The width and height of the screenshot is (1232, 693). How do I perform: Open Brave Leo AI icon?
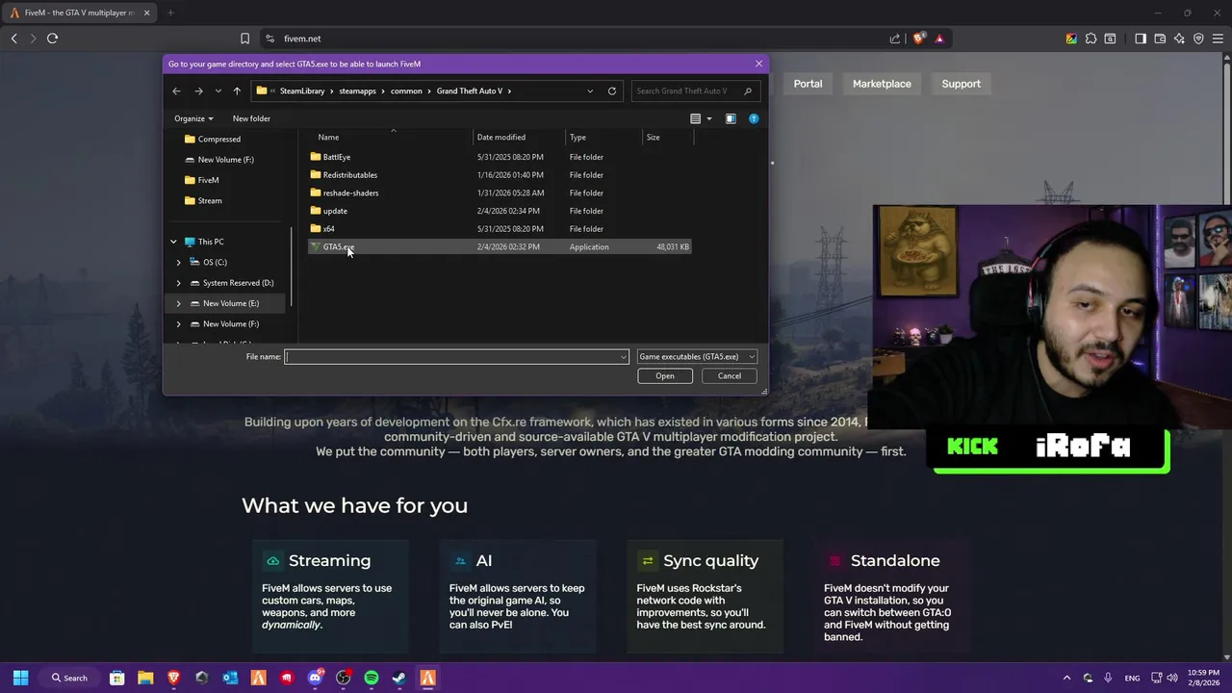pyautogui.click(x=1179, y=38)
